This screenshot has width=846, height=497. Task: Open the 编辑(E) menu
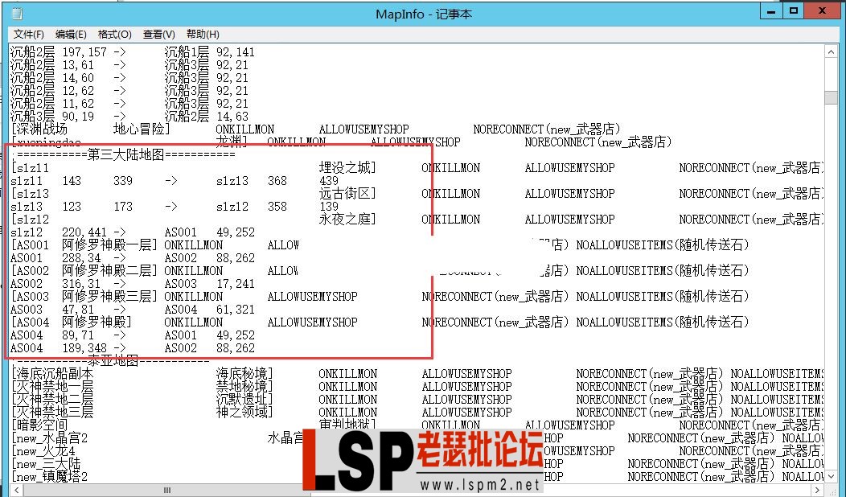point(71,35)
